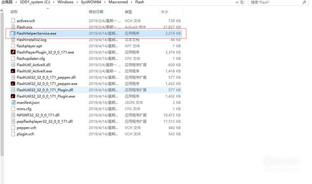Click FlashUtil_ActiveX.dll file icon

13,65
